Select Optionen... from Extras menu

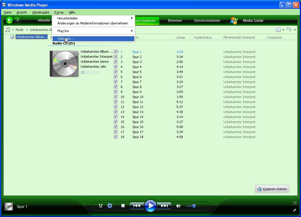click(93, 39)
